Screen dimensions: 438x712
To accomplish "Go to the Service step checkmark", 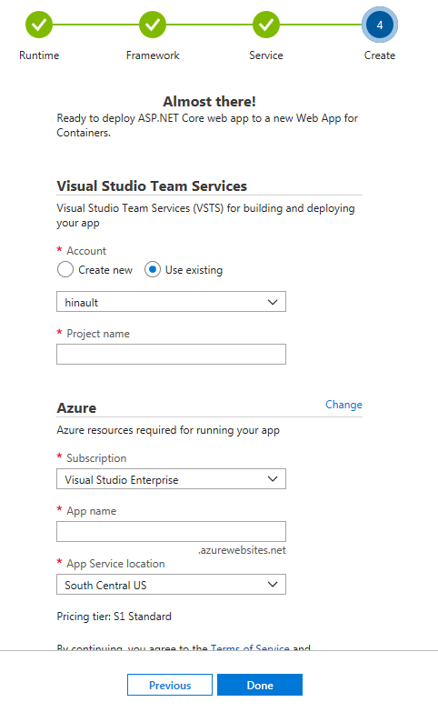I will coord(266,25).
